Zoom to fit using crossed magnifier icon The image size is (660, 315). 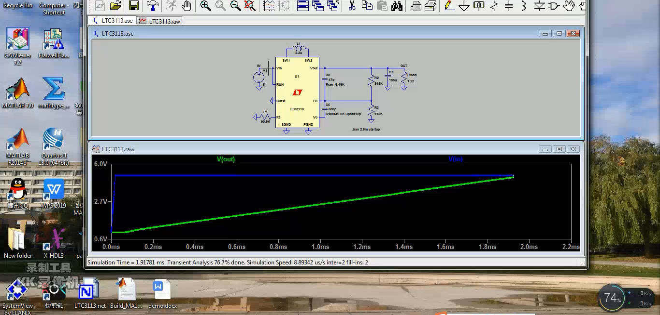[x=250, y=6]
